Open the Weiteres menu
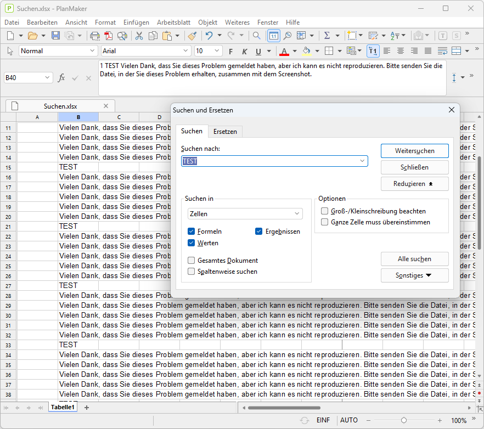484x429 pixels. 237,22
